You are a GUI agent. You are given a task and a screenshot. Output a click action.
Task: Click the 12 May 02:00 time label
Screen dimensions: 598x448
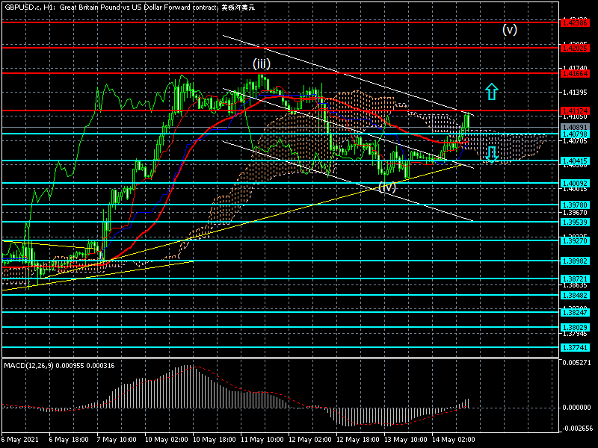310,440
